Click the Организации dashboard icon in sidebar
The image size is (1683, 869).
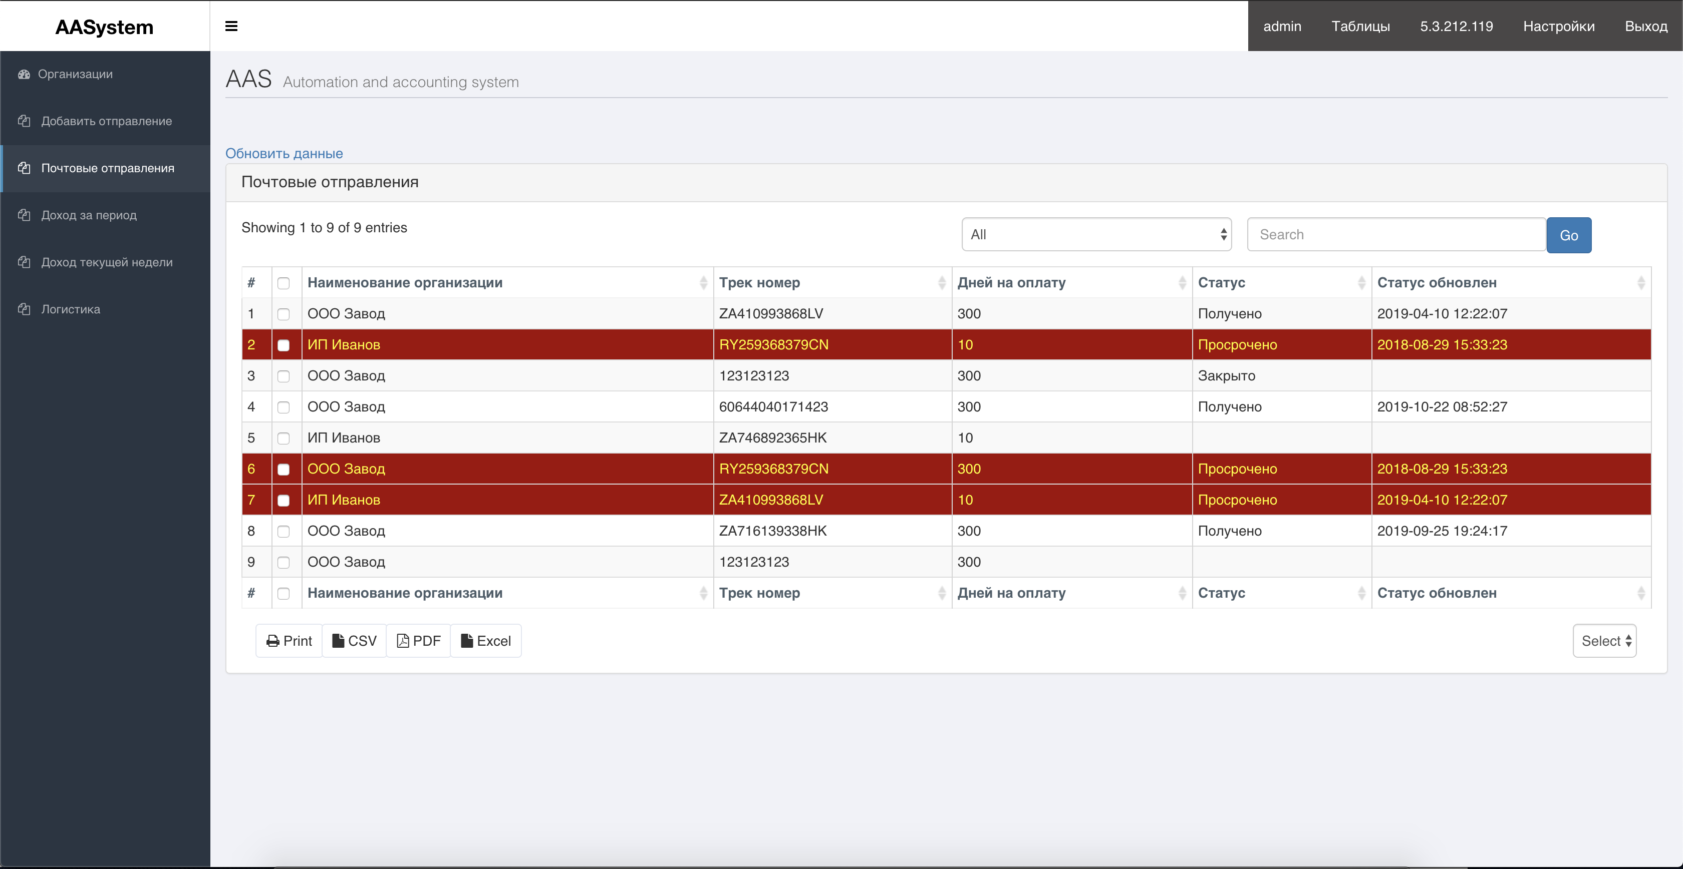[24, 75]
